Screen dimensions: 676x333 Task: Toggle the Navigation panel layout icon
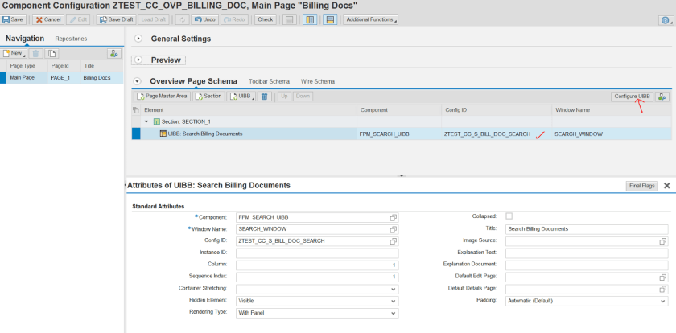[x=310, y=19]
